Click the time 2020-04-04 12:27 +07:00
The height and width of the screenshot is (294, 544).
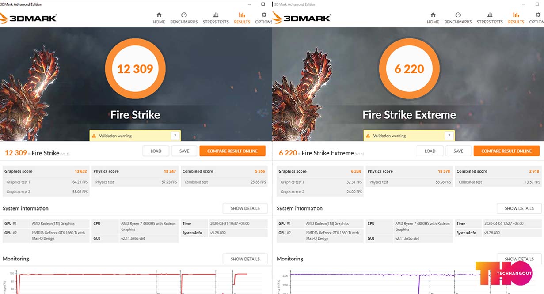tap(505, 224)
